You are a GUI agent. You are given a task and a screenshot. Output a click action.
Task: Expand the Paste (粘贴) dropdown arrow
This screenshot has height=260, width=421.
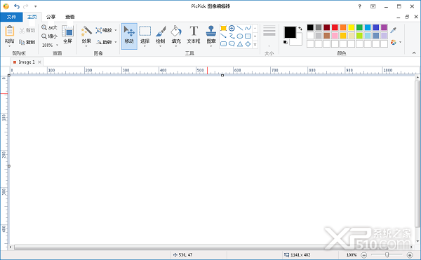[x=9, y=46]
